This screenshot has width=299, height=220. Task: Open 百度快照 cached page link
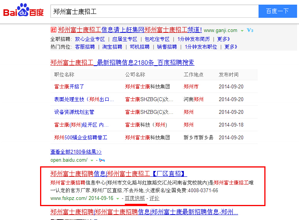(135, 198)
